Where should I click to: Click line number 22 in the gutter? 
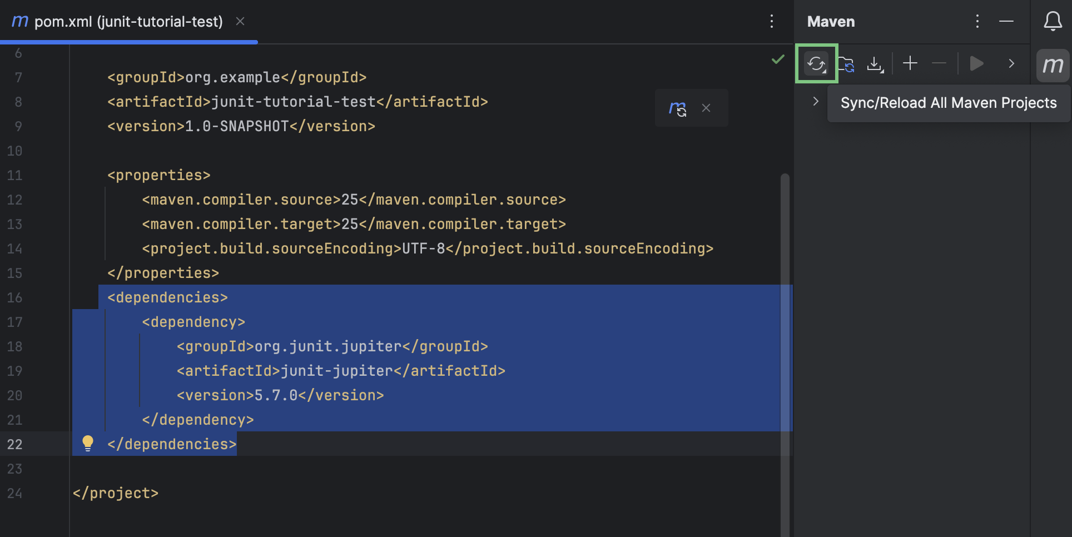(15, 444)
